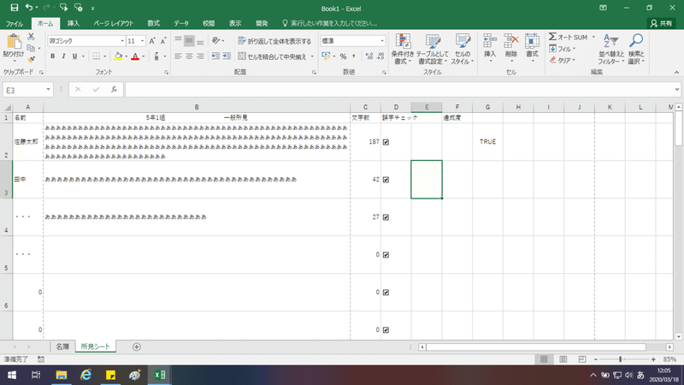Screen dimensions: 684x385
Task: Click the Tell Me search box
Action: coord(329,24)
